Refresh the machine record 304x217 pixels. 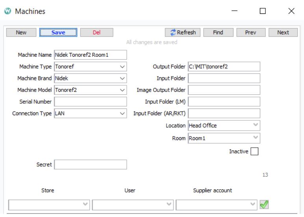tap(182, 32)
